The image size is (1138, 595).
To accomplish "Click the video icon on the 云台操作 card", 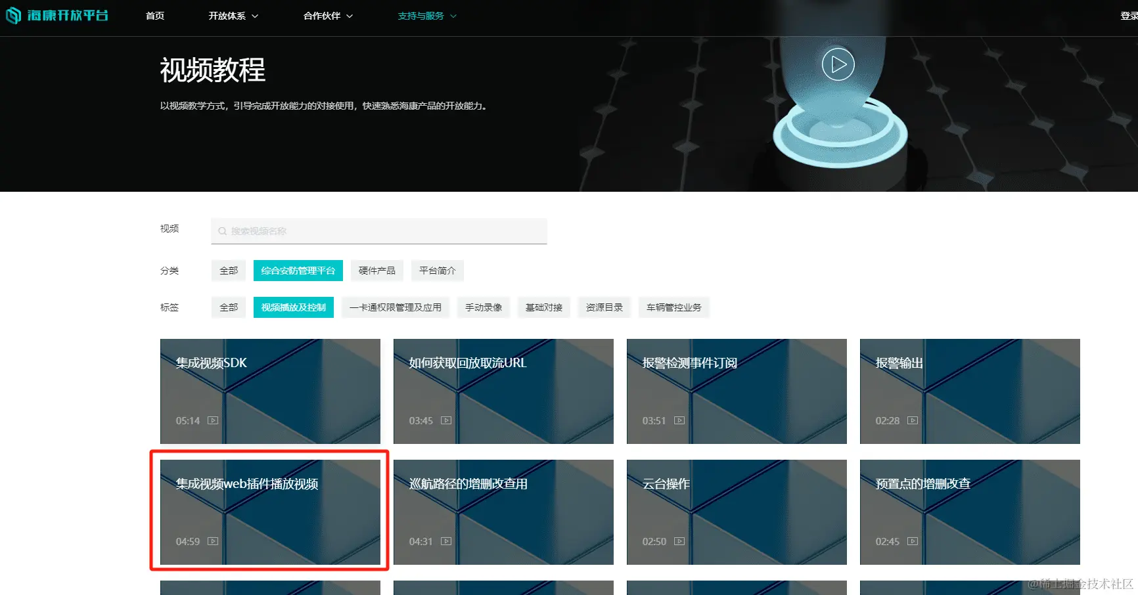I will [x=679, y=541].
